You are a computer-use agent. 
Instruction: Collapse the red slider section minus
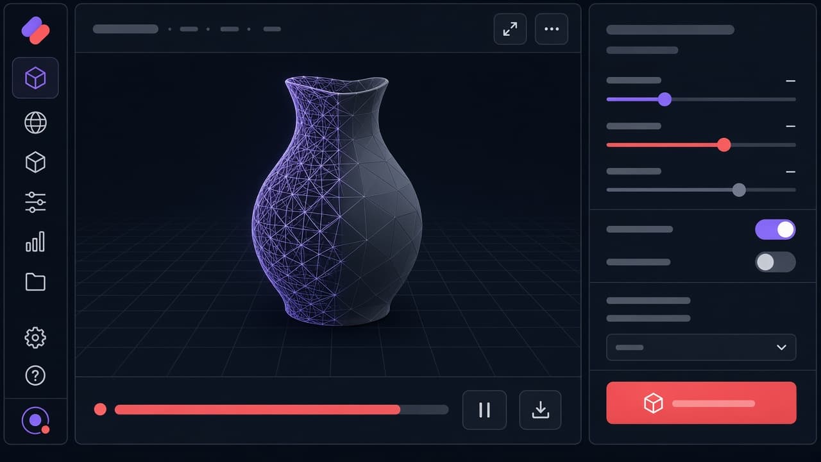791,126
